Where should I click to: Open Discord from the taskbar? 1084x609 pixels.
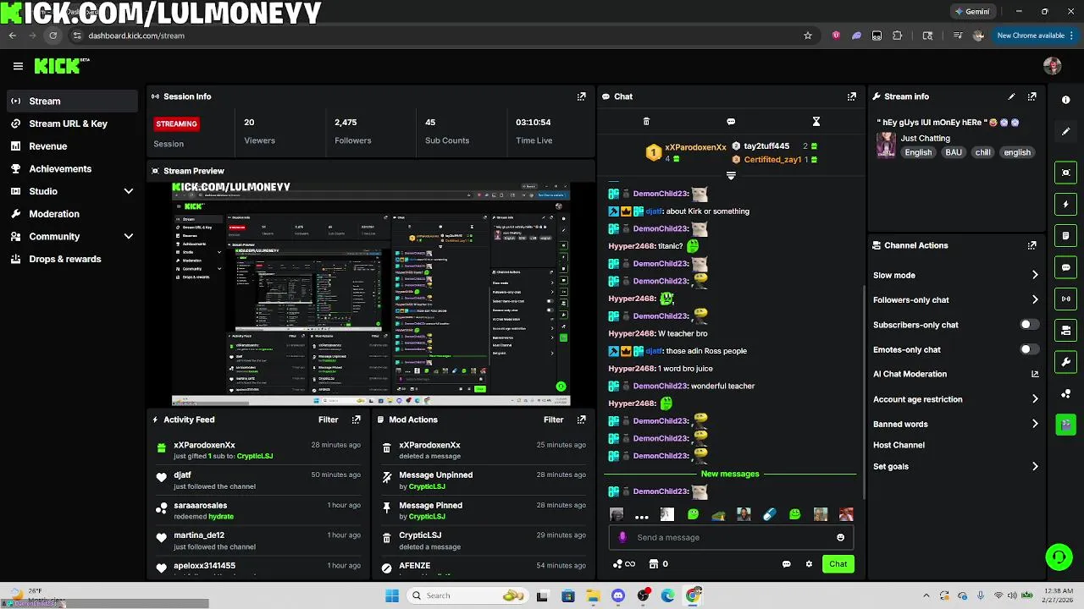(618, 595)
